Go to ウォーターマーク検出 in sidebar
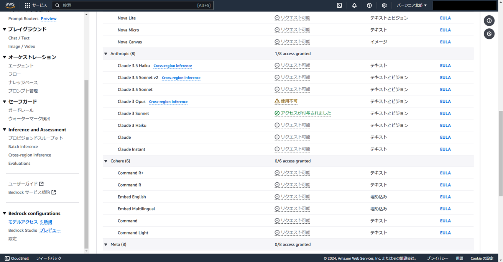The image size is (503, 262). pyautogui.click(x=30, y=119)
